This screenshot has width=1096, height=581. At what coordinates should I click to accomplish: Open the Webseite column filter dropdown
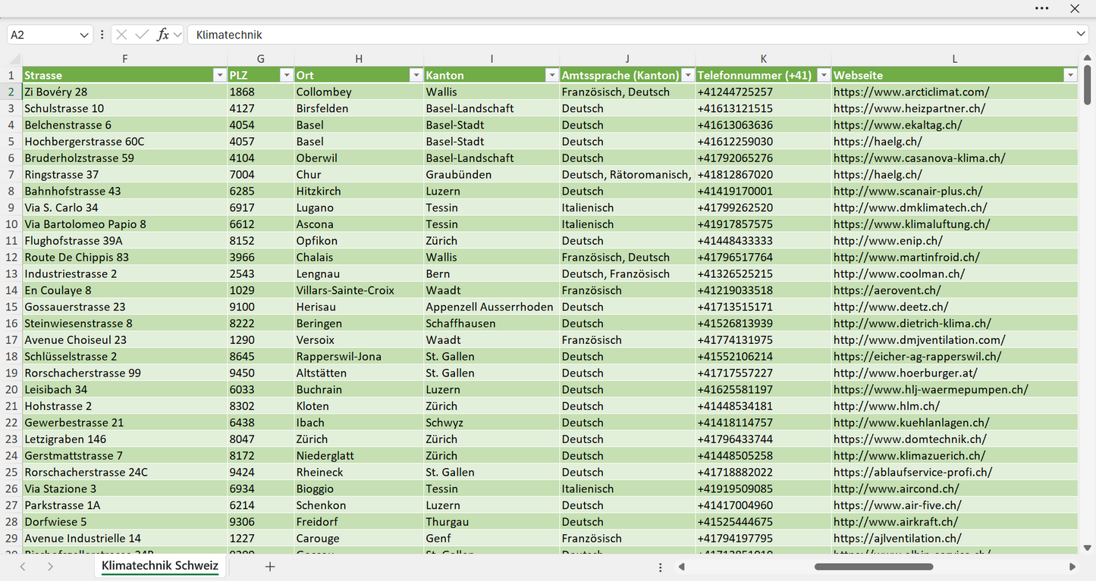[x=1070, y=75]
